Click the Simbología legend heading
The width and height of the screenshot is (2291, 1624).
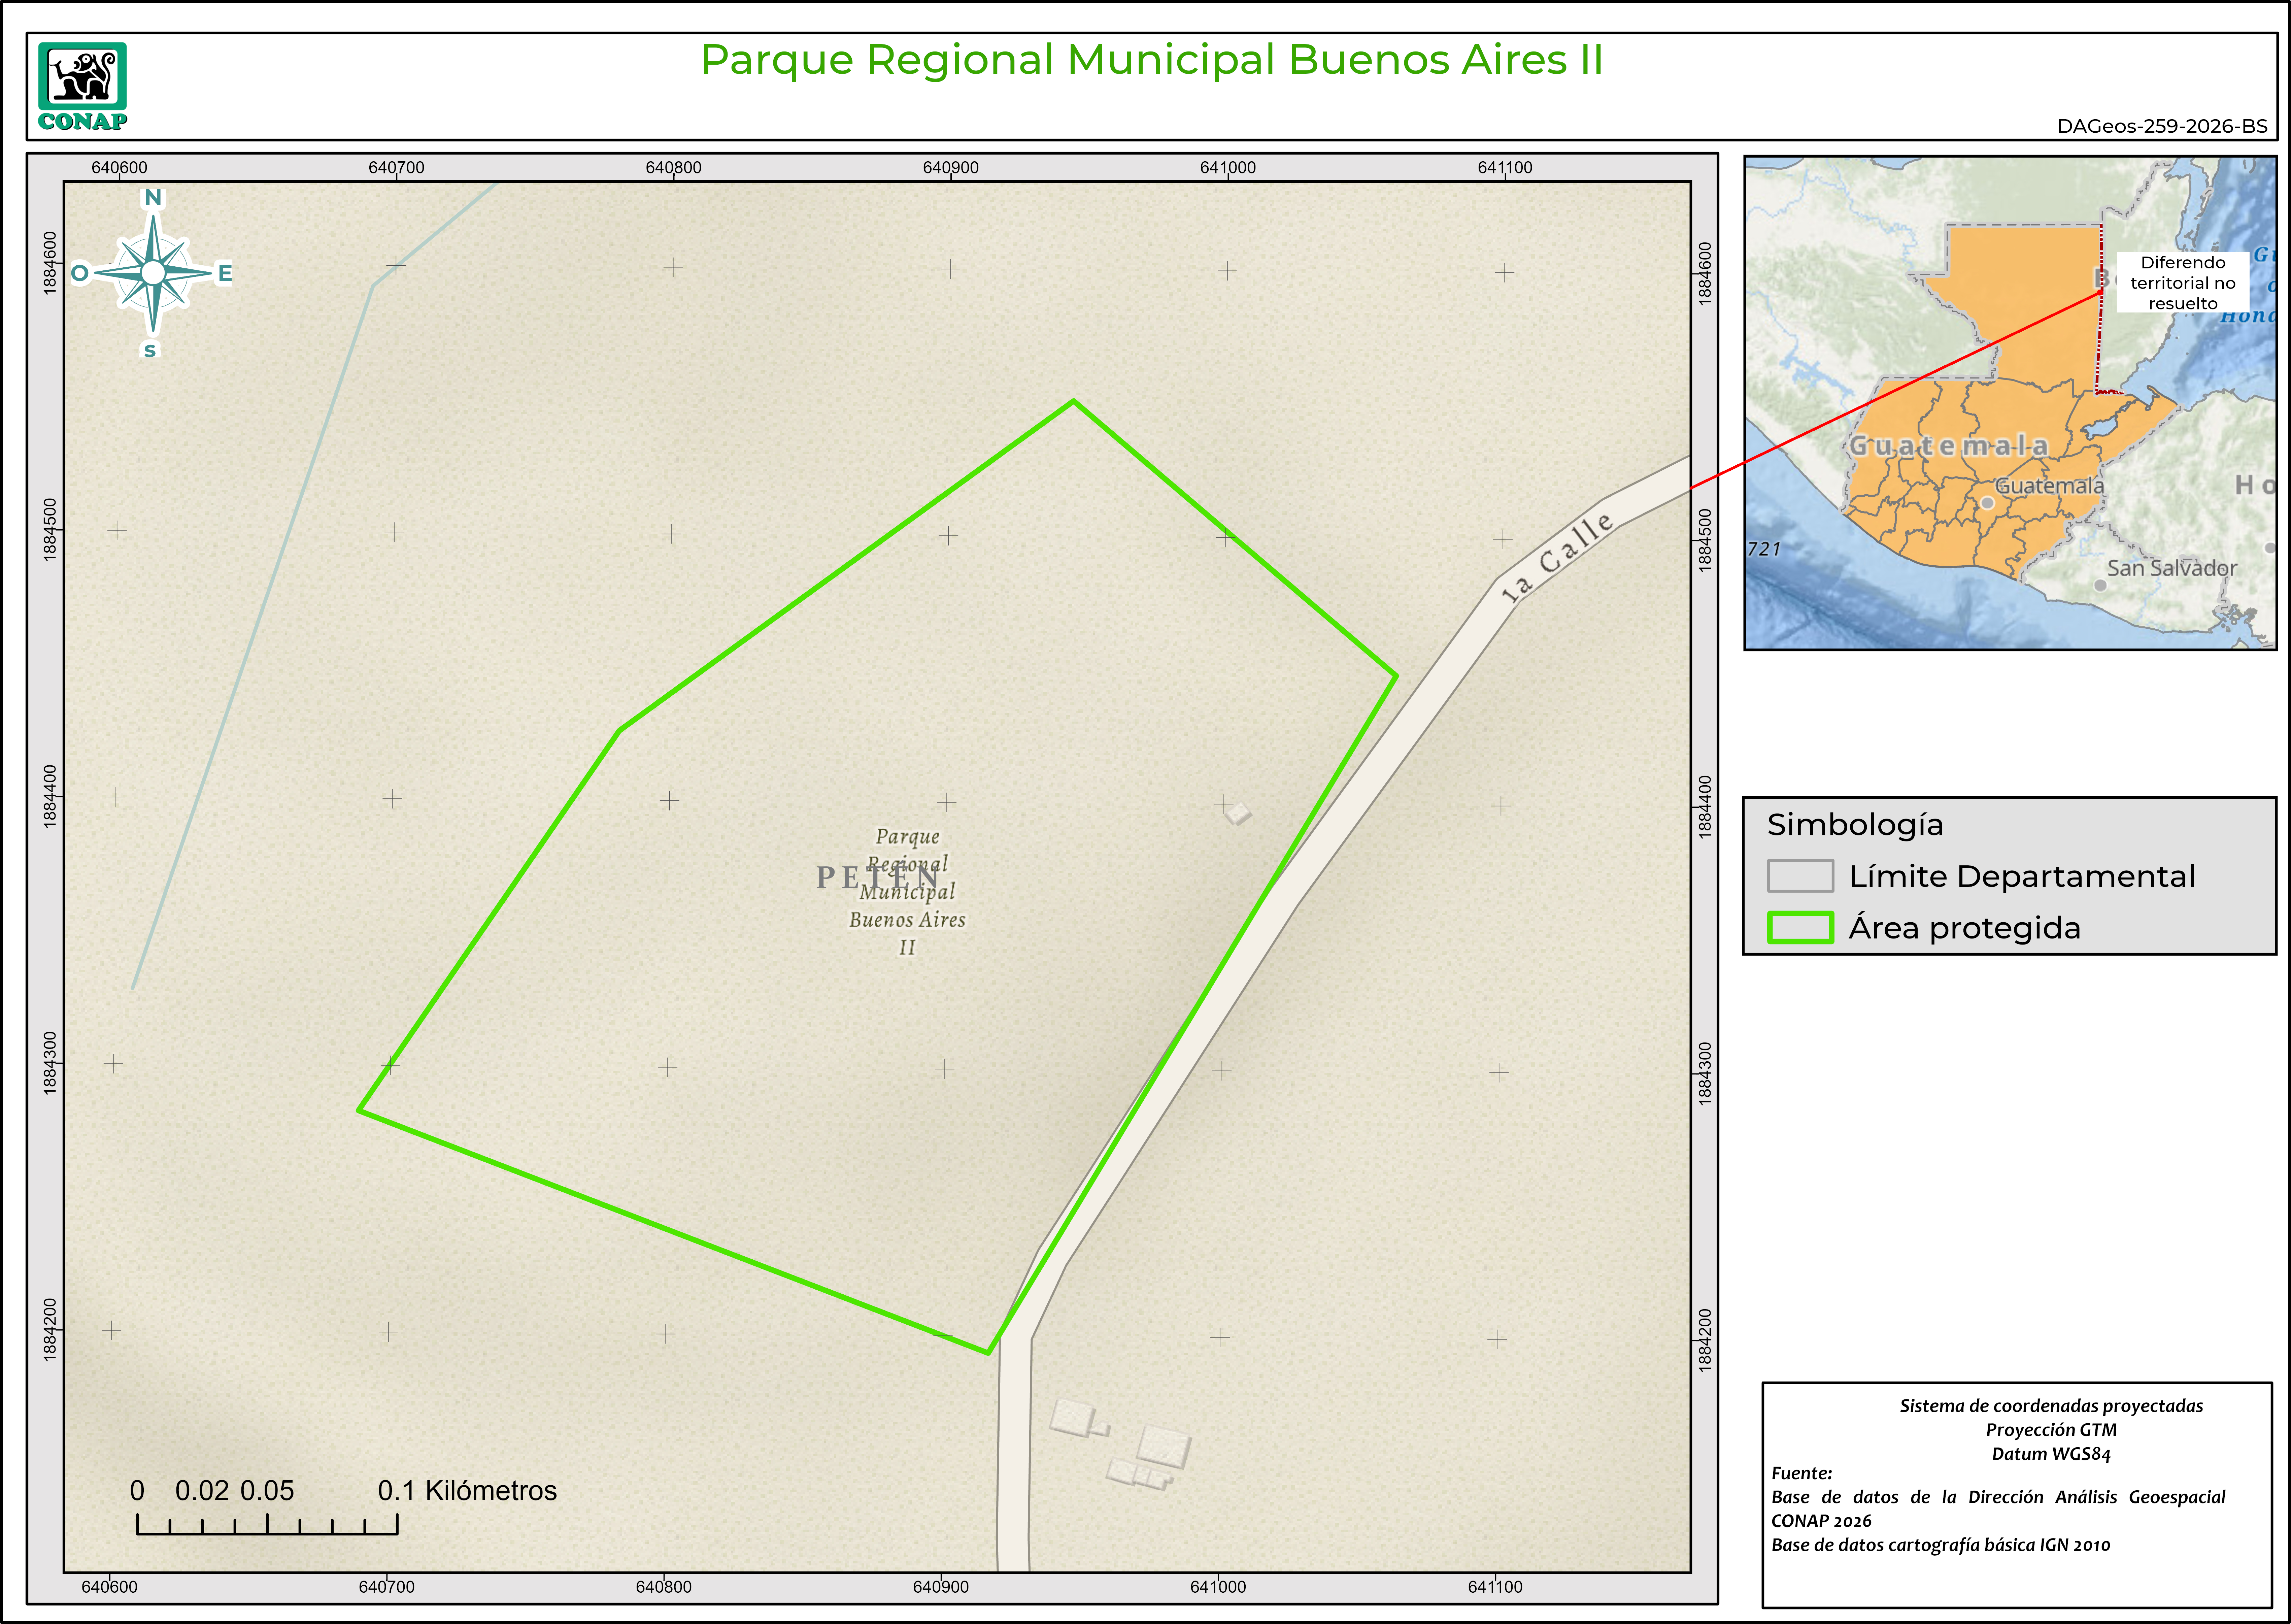tap(1855, 825)
